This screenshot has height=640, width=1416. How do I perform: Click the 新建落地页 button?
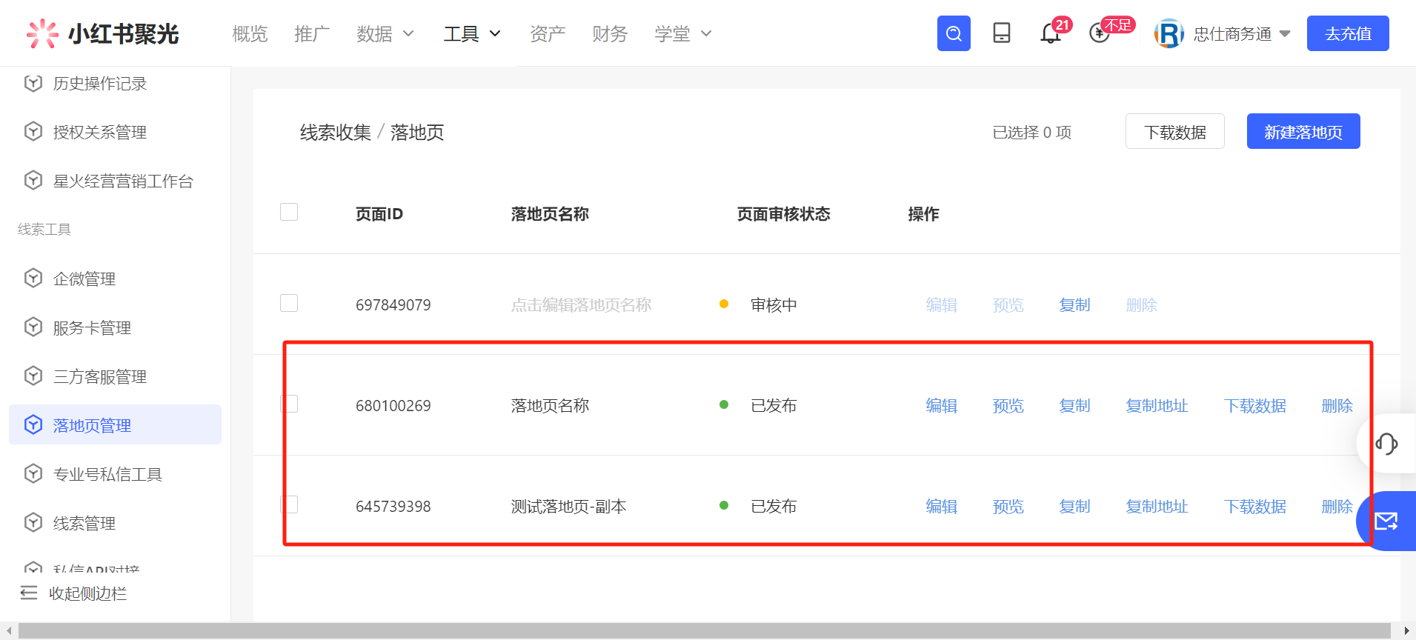coord(1303,132)
